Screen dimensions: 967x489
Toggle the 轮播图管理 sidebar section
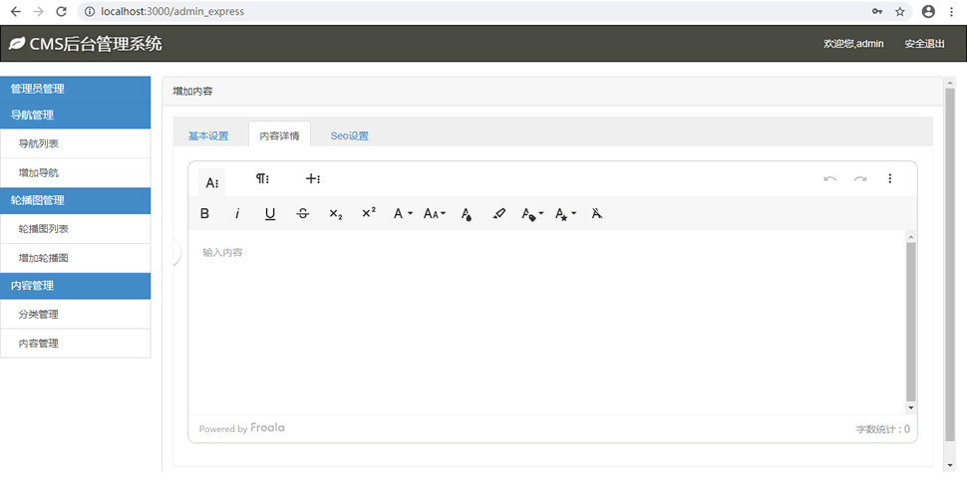click(x=75, y=200)
